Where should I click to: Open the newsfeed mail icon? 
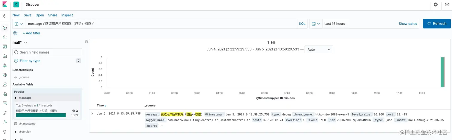point(447,4)
